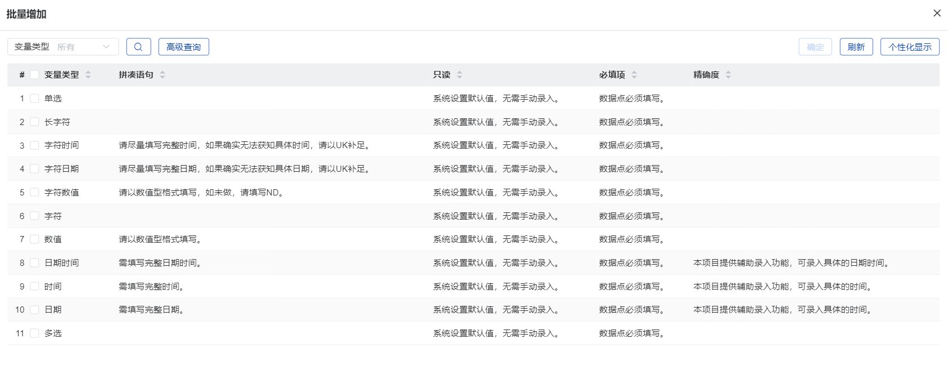Image resolution: width=948 pixels, height=374 pixels.
Task: Click the magnifier search icon button
Action: [x=139, y=47]
